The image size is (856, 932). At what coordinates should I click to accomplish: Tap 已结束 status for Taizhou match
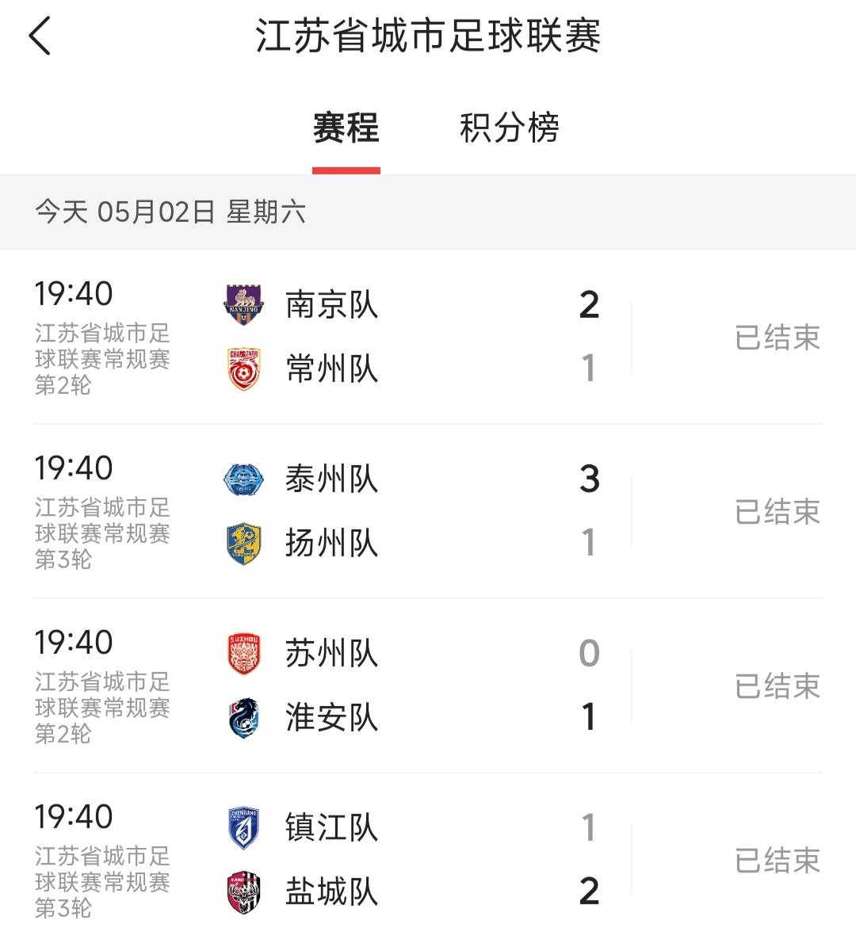(x=778, y=512)
